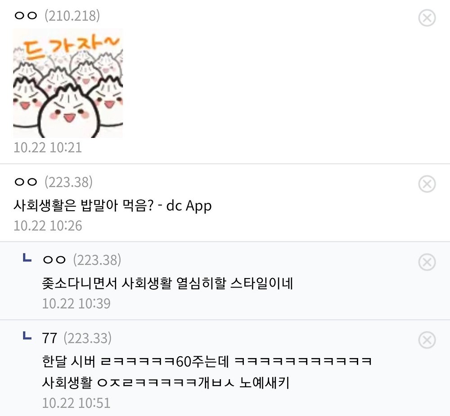Tap the reply text starting with '좆소다니면서'
Image resolution: width=450 pixels, height=416 pixels.
point(167,283)
